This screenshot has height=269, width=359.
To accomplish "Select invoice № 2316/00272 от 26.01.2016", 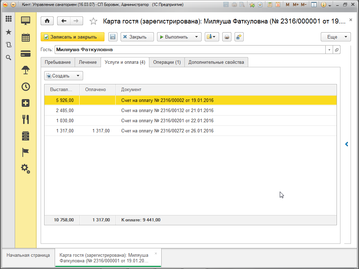I will tap(190, 131).
